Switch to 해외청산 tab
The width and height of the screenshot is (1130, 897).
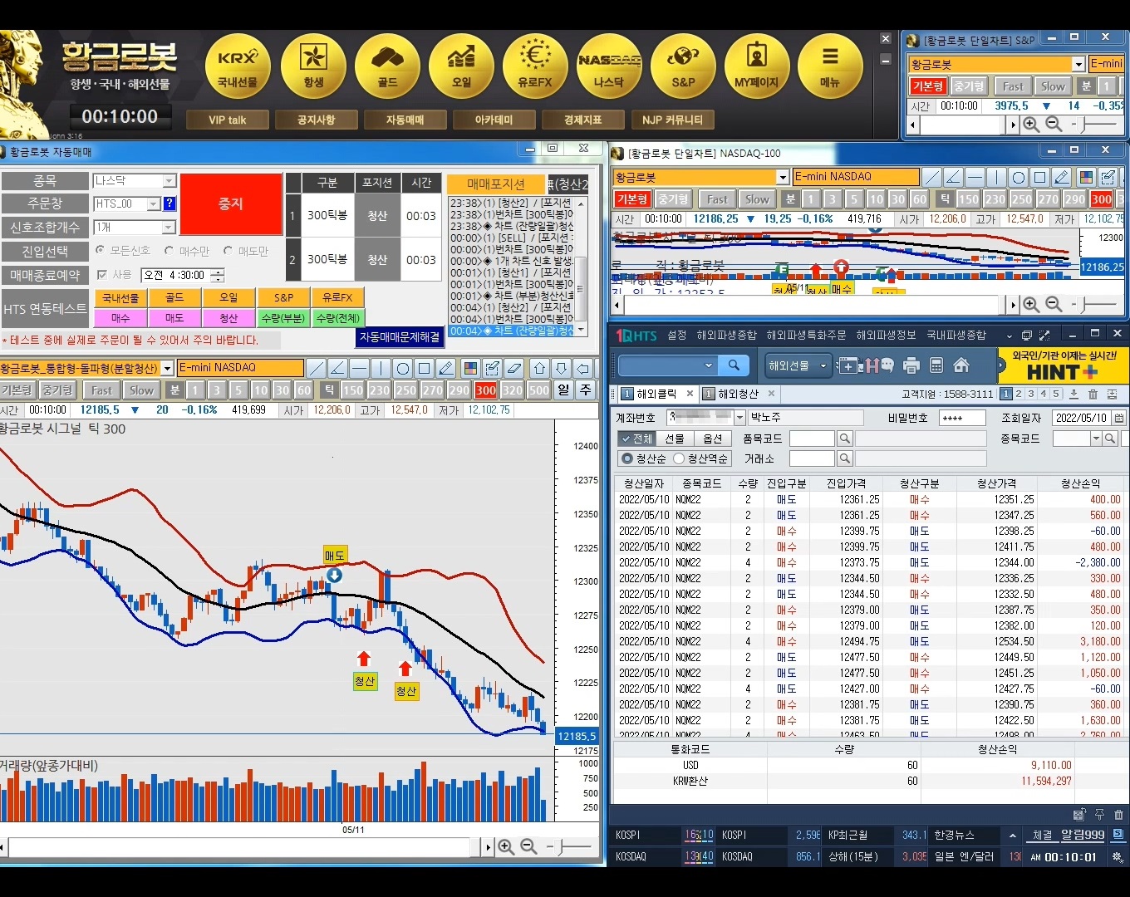pos(738,394)
